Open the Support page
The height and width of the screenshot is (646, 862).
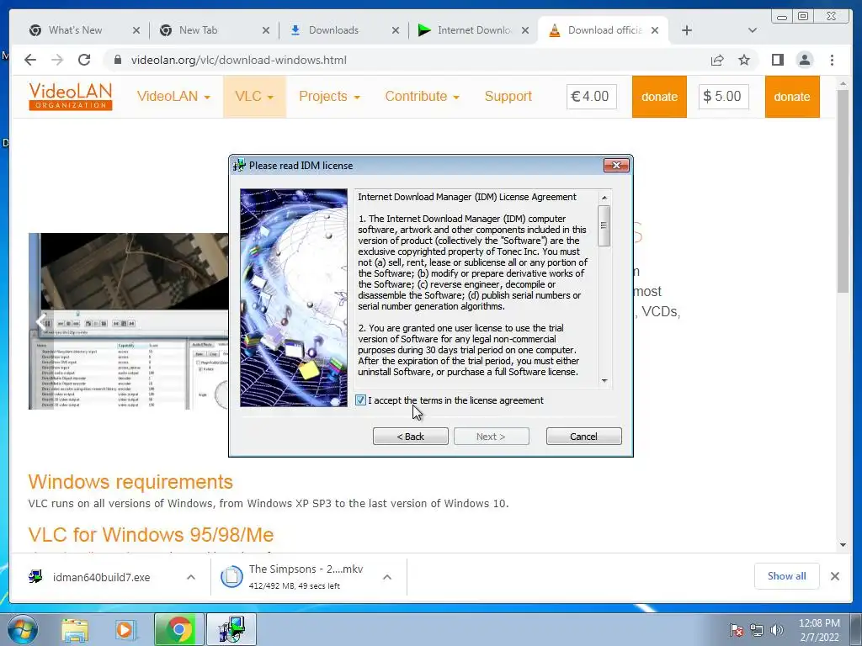(508, 97)
